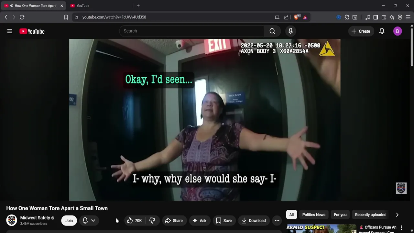Open Officers Pursue An Armed Suspect thumbnail
Screen dimensions: 414x233
pos(321,228)
